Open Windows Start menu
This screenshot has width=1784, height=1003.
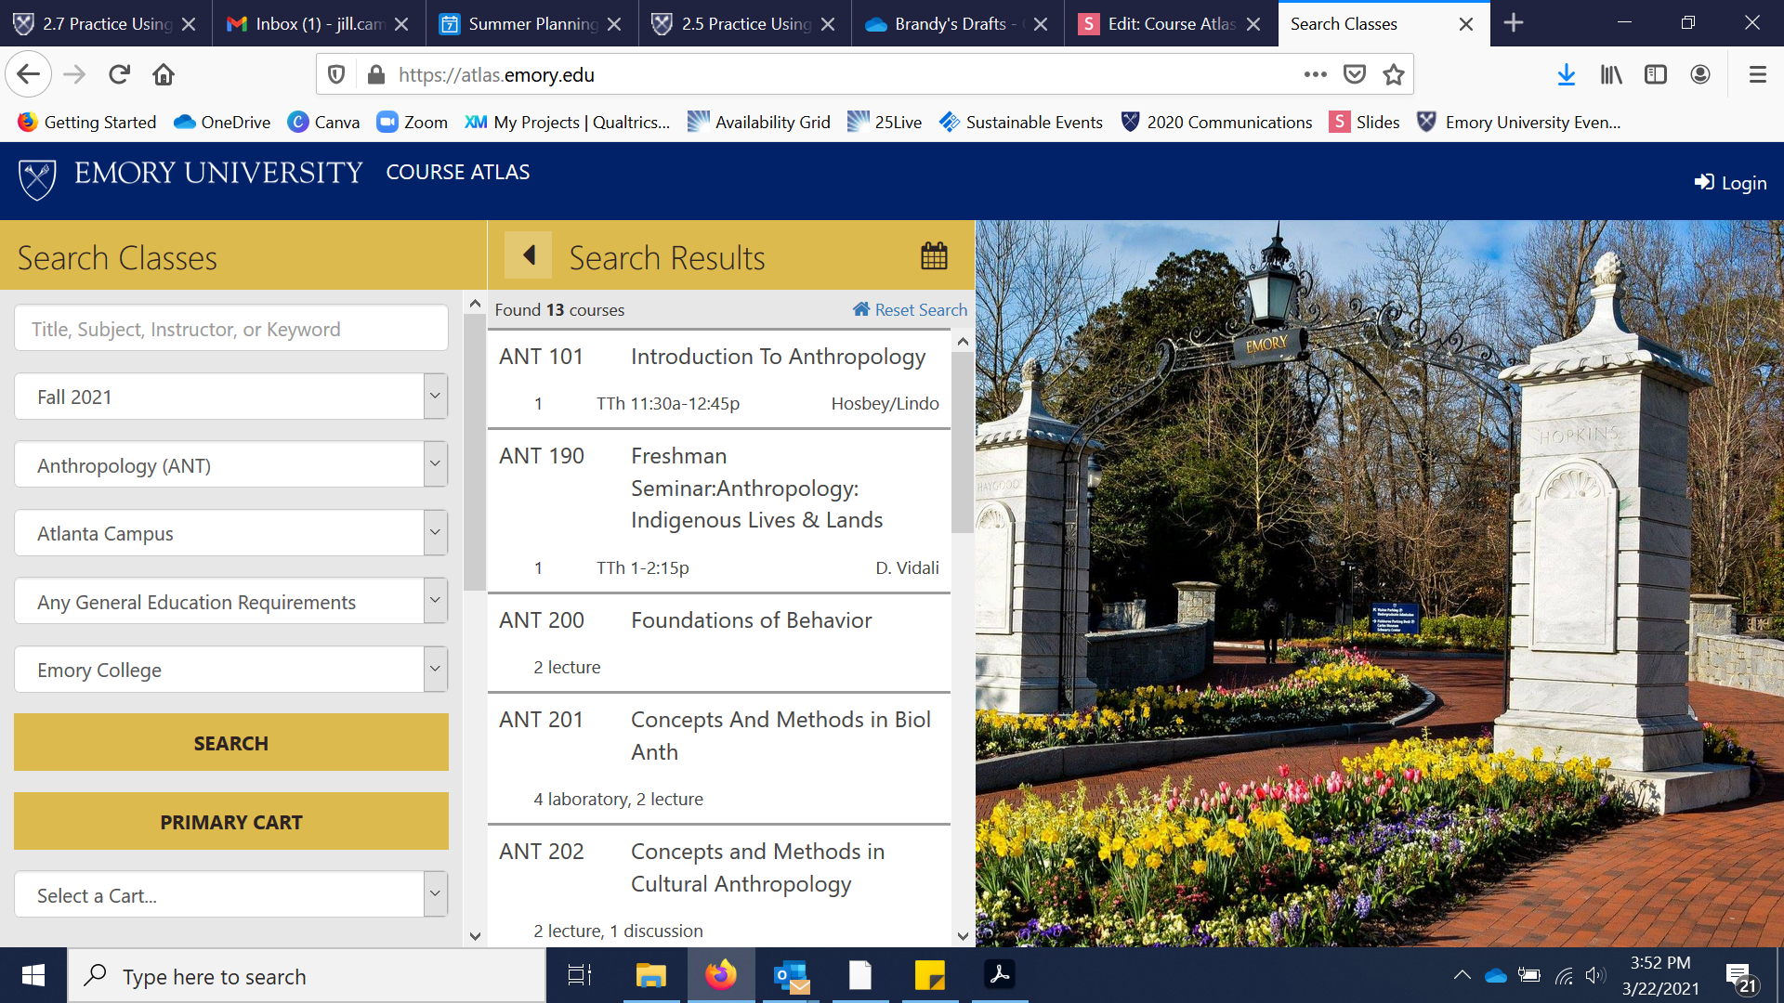[x=33, y=975]
